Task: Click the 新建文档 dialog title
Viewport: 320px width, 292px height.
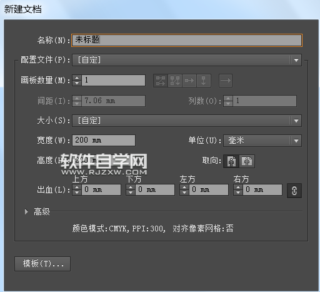Action: coord(23,9)
